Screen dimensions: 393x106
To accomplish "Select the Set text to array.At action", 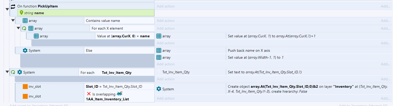I will [265, 72].
